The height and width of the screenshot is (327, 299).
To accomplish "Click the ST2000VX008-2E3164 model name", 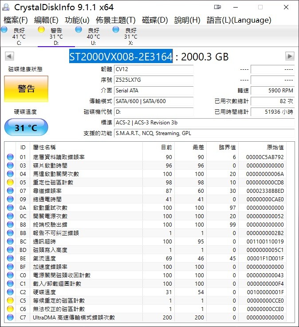I will point(121,56).
